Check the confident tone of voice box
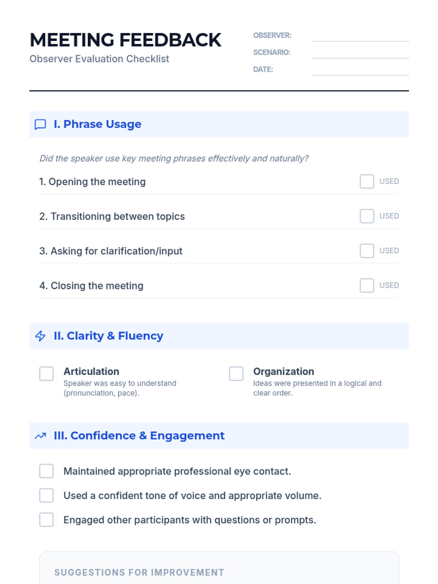 pyautogui.click(x=46, y=496)
